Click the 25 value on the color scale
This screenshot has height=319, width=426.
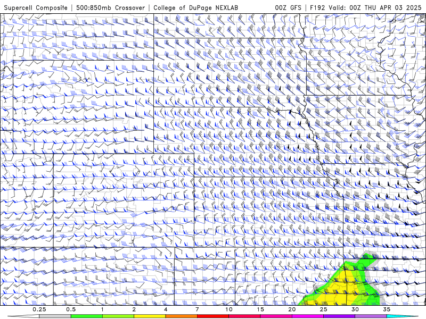point(324,309)
